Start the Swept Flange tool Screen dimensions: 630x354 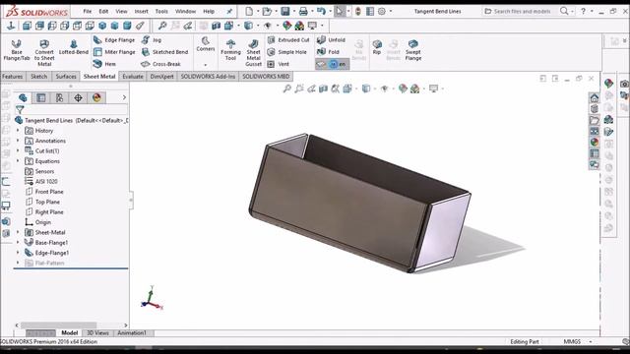413,50
